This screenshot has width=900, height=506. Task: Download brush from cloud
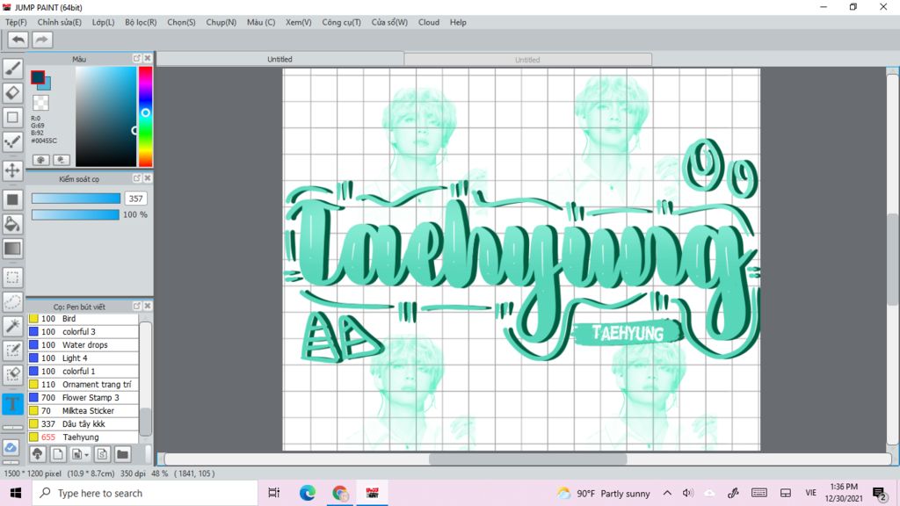[37, 454]
